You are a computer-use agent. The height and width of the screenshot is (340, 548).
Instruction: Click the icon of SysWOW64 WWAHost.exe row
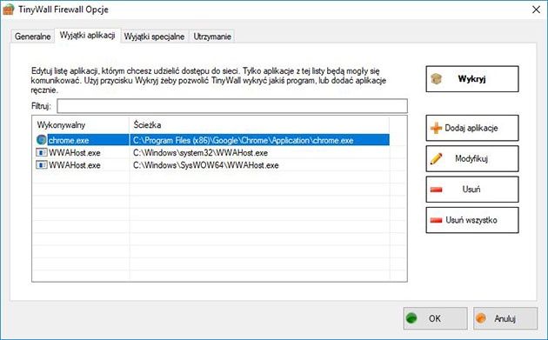click(x=41, y=165)
